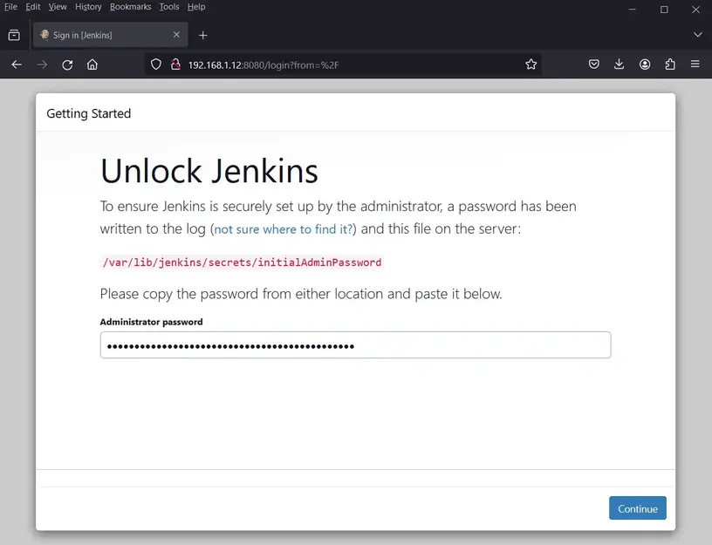Viewport: 712px width, 545px height.
Task: Open the Downloads panel
Action: pos(619,65)
